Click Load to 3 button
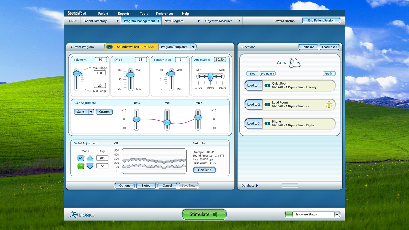The height and width of the screenshot is (230, 409). click(253, 124)
